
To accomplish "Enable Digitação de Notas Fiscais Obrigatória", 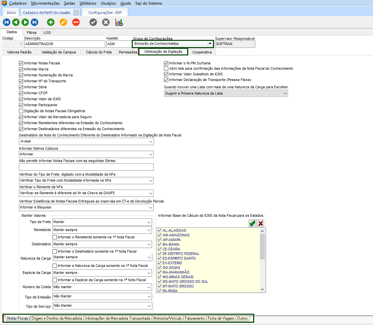I will 21,111.
